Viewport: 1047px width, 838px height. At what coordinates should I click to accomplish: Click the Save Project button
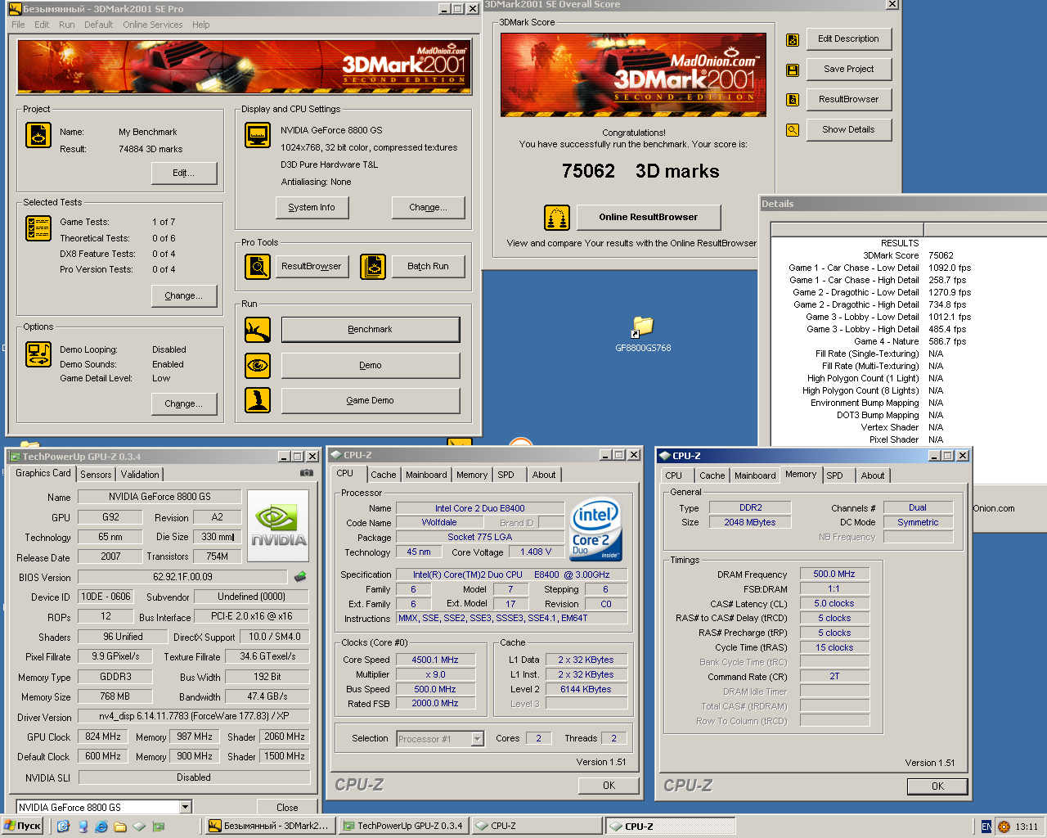[x=848, y=69]
